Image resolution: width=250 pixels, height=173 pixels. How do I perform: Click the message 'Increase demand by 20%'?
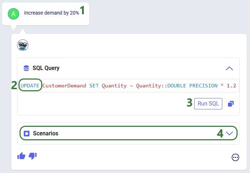click(x=51, y=13)
